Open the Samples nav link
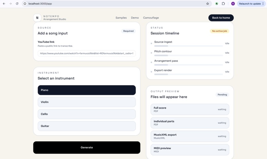 (121, 18)
